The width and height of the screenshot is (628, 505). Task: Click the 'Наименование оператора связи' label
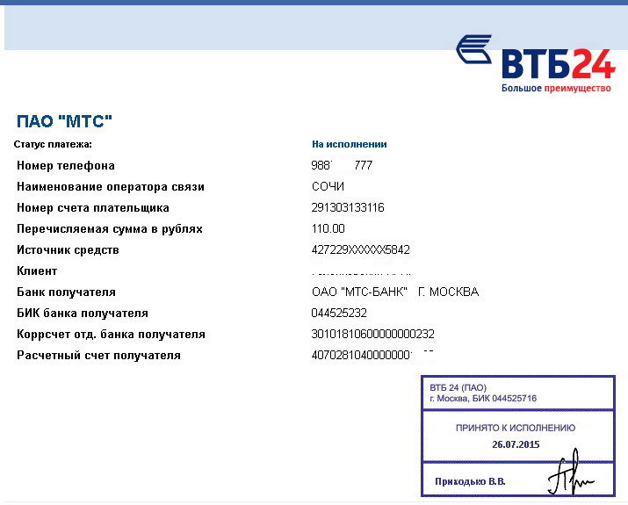coord(111,186)
